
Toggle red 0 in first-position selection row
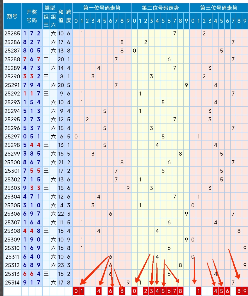[x=76, y=291]
